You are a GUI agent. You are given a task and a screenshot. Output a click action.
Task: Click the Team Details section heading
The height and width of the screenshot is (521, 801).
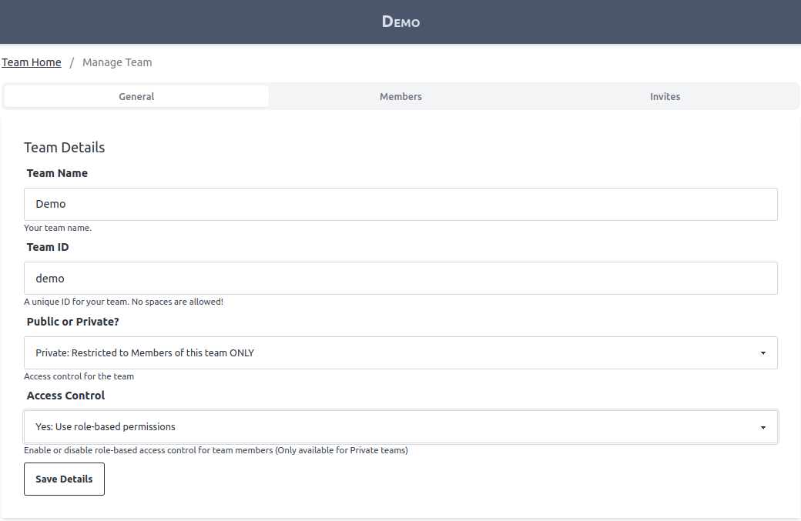click(64, 147)
